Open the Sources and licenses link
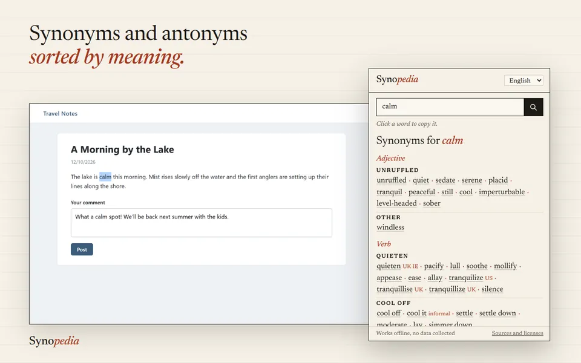 (517, 333)
